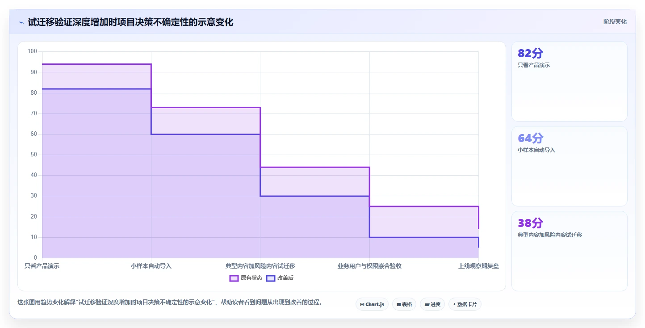
Task: Click the 38分 score value
Action: click(x=530, y=223)
